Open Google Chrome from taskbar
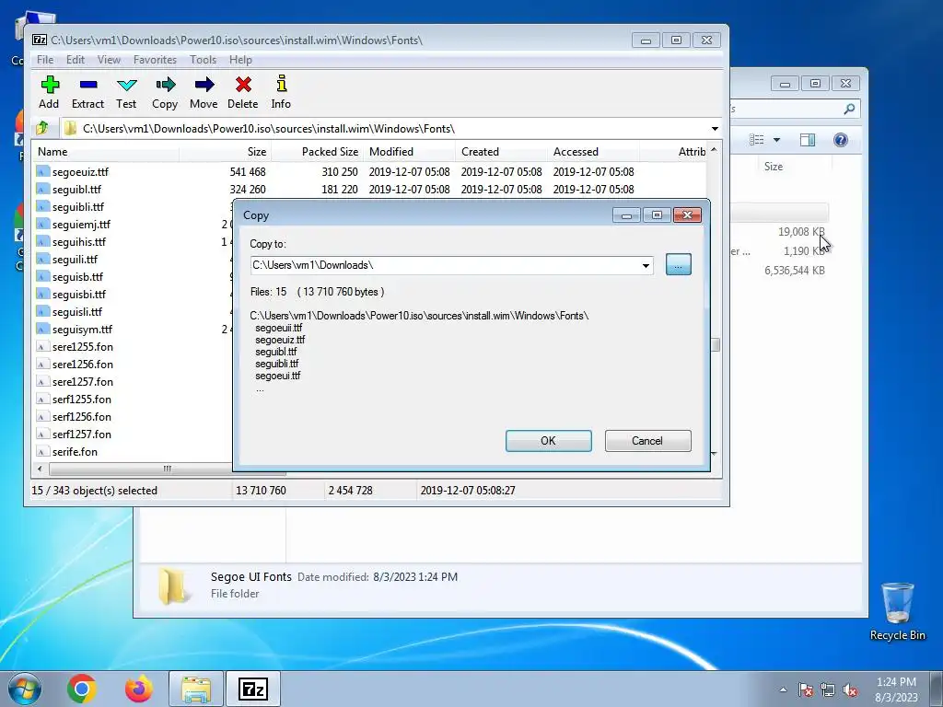The image size is (943, 707). click(x=82, y=689)
